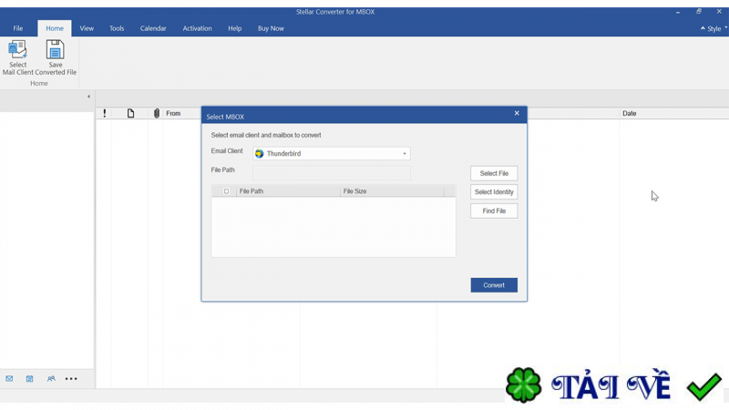Collapse the left folder pane arrow
The image size is (729, 410).
88,97
